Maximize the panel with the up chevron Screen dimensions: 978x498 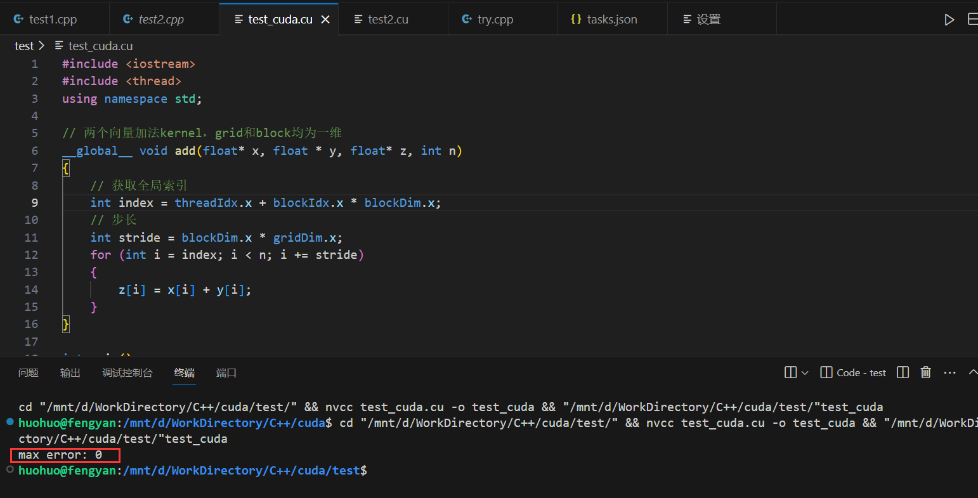pyautogui.click(x=973, y=372)
